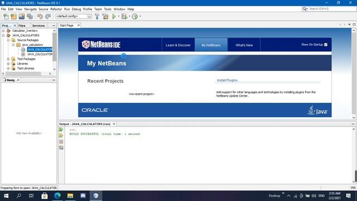Open the Debug Project dropdown arrow

coord(129,16)
